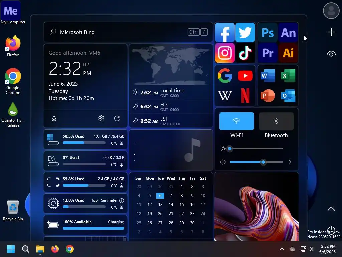Click the RAM 59.8% Used row
342x257 pixels.
[x=85, y=182]
